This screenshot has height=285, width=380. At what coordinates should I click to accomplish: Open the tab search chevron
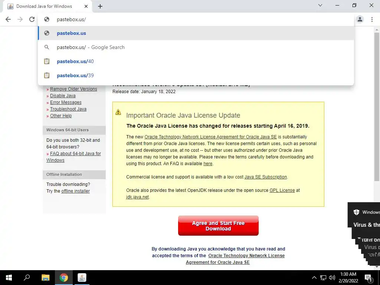tap(320, 5)
